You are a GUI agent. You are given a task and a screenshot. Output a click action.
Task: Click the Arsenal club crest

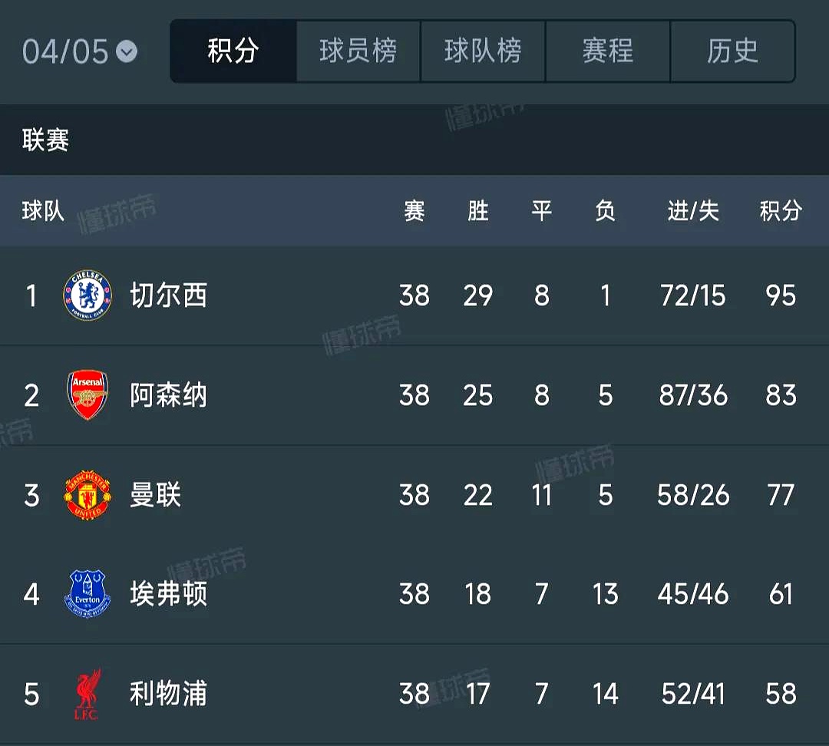88,394
